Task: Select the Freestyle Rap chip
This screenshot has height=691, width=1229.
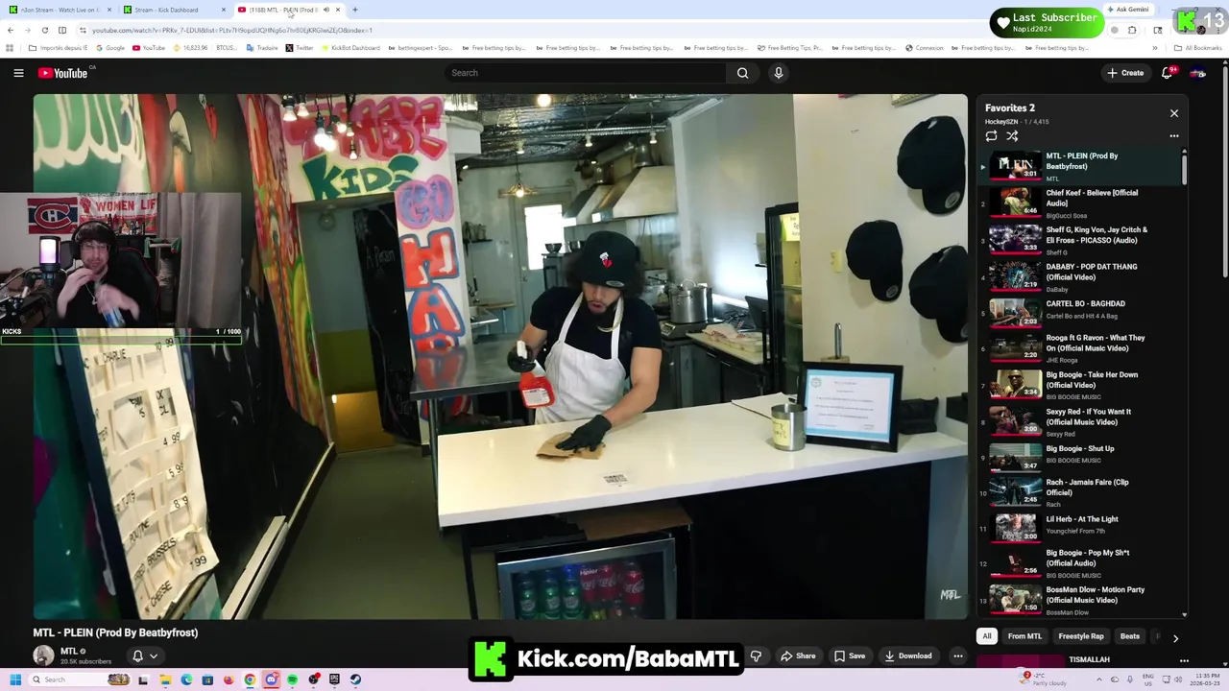Action: (x=1081, y=636)
